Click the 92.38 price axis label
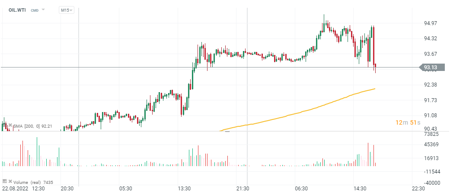450x196 pixels. coord(431,85)
